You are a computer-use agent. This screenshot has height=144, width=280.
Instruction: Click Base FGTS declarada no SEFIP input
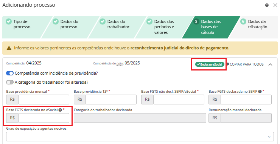point(246,99)
